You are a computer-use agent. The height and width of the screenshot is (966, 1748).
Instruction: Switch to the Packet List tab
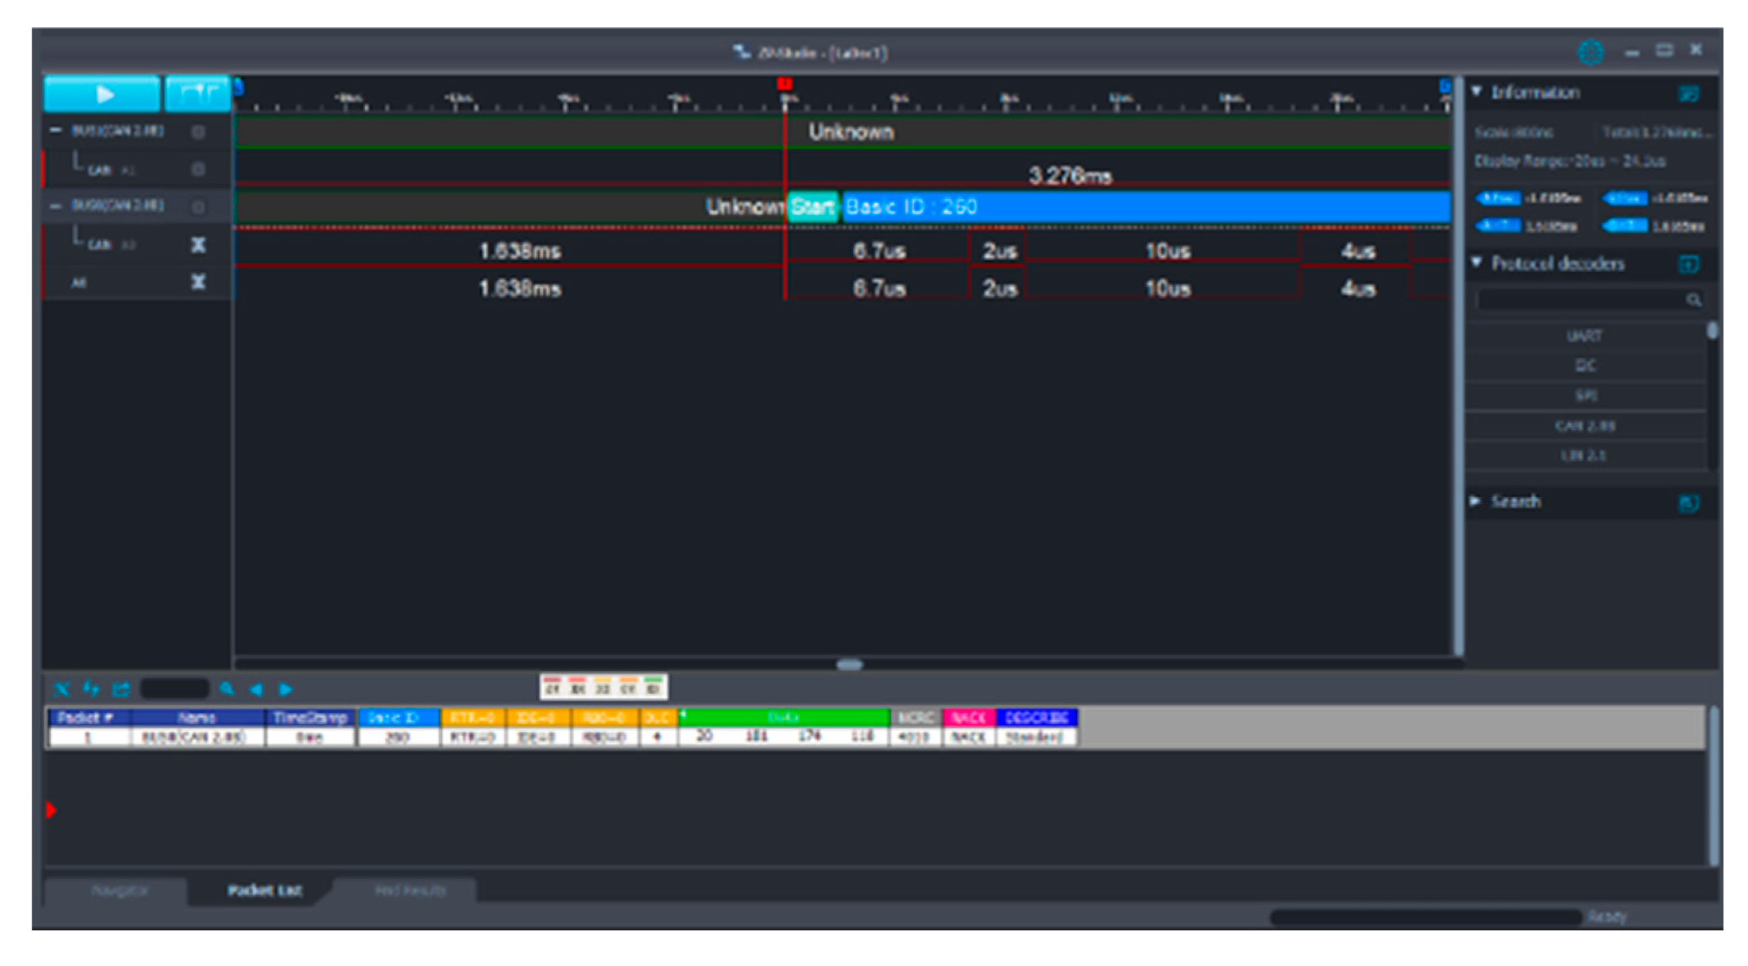(x=264, y=890)
